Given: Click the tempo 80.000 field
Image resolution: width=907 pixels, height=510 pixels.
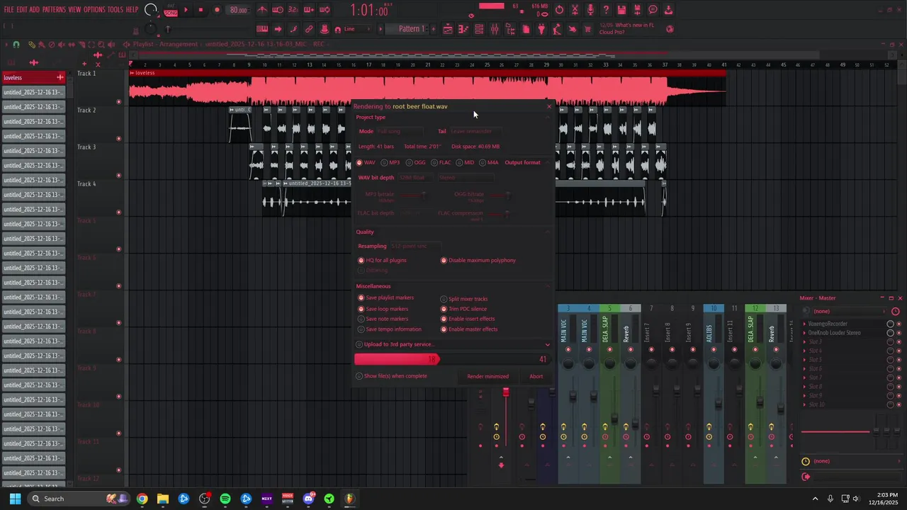Looking at the screenshot, I should pos(239,10).
